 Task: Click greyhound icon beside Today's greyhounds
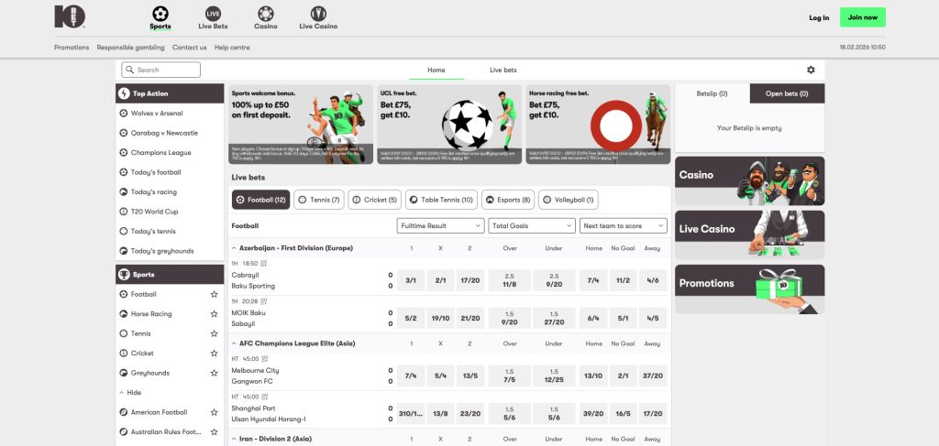tap(124, 251)
